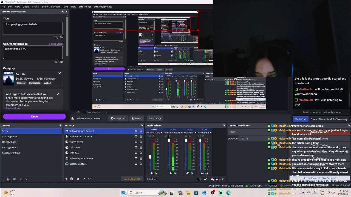This screenshot has width=351, height=197.
Task: Dismiss the add tags tip card
Action: point(58,94)
